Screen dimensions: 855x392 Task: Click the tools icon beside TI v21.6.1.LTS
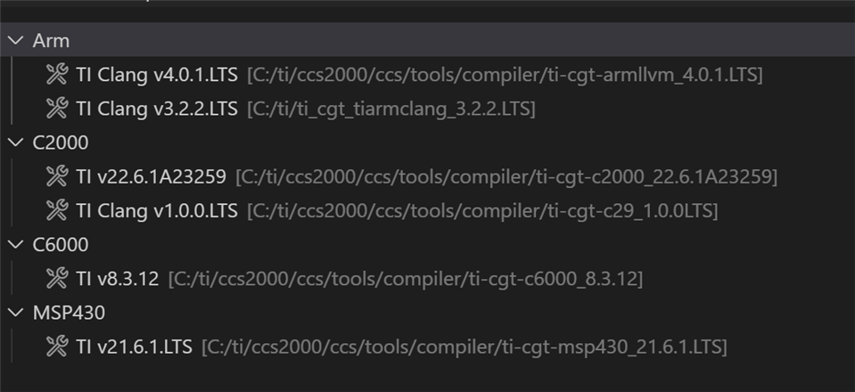(x=57, y=347)
